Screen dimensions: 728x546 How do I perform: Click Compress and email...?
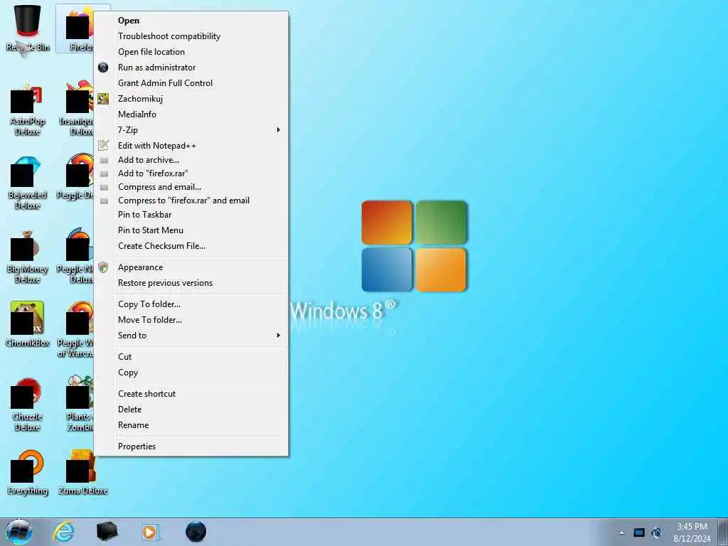click(191, 187)
